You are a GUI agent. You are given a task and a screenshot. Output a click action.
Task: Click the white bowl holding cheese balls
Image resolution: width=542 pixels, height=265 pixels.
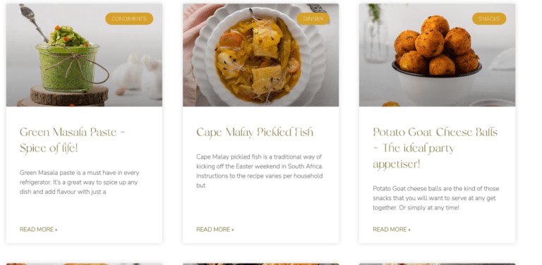pos(436,86)
